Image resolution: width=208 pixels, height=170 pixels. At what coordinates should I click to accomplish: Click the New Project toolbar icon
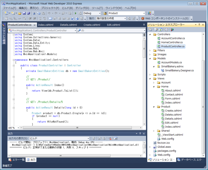click(x=6, y=13)
